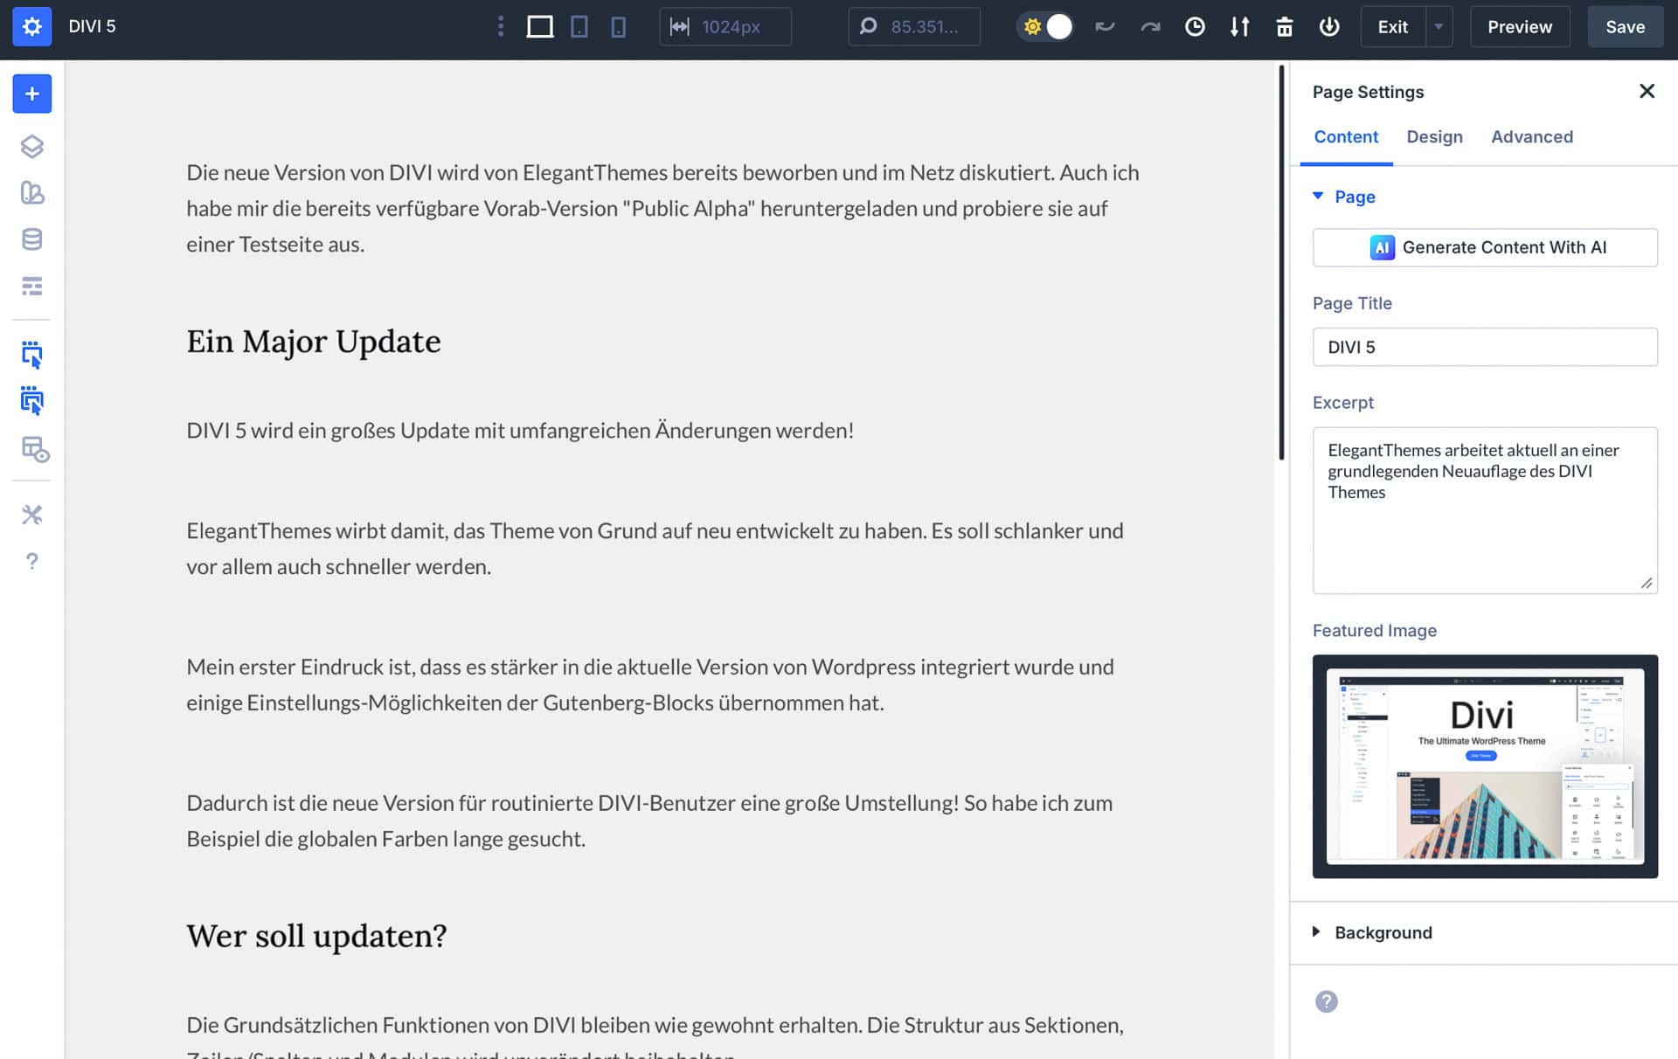This screenshot has width=1678, height=1059.
Task: Click the Page Title input field
Action: coord(1484,347)
